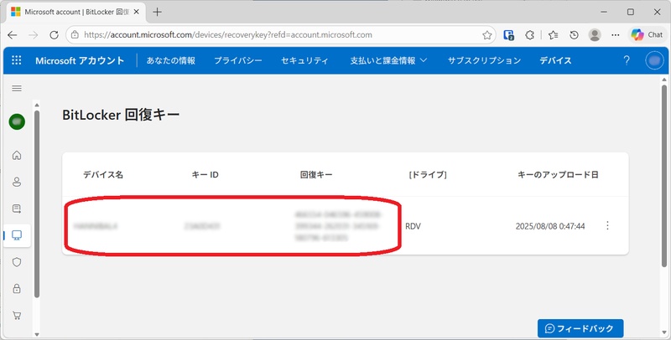Open the app launcher grid icon

click(16, 60)
